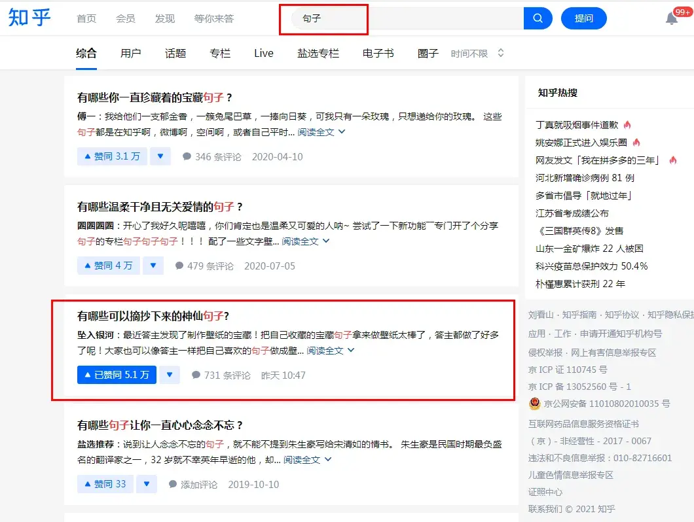Switch to the 专栏 search tab
The image size is (694, 522).
[x=220, y=54]
